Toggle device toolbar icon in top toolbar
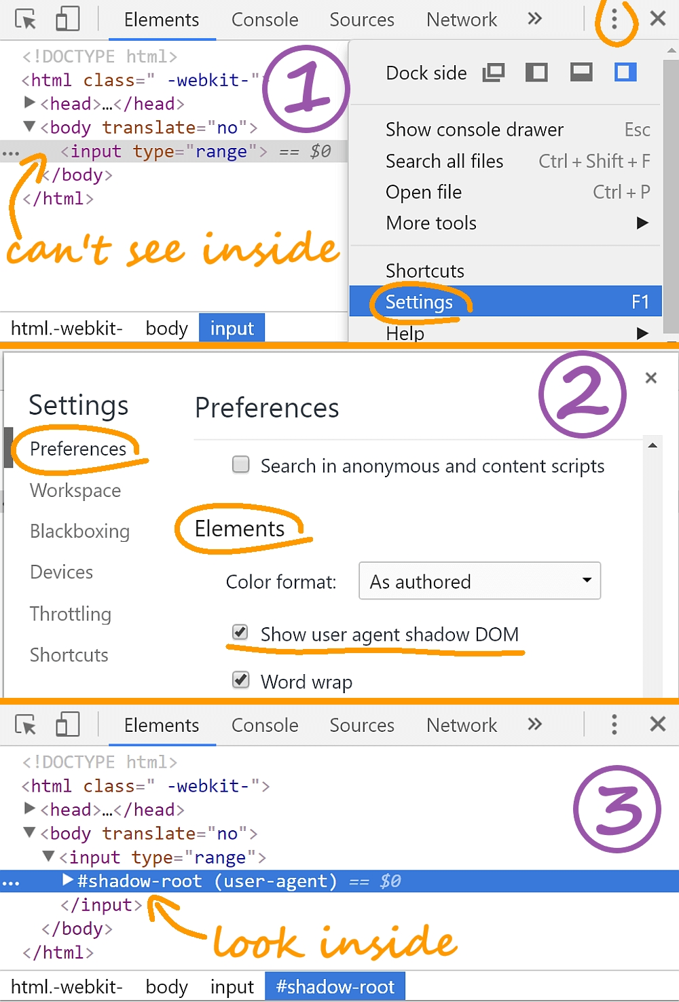 [x=67, y=19]
